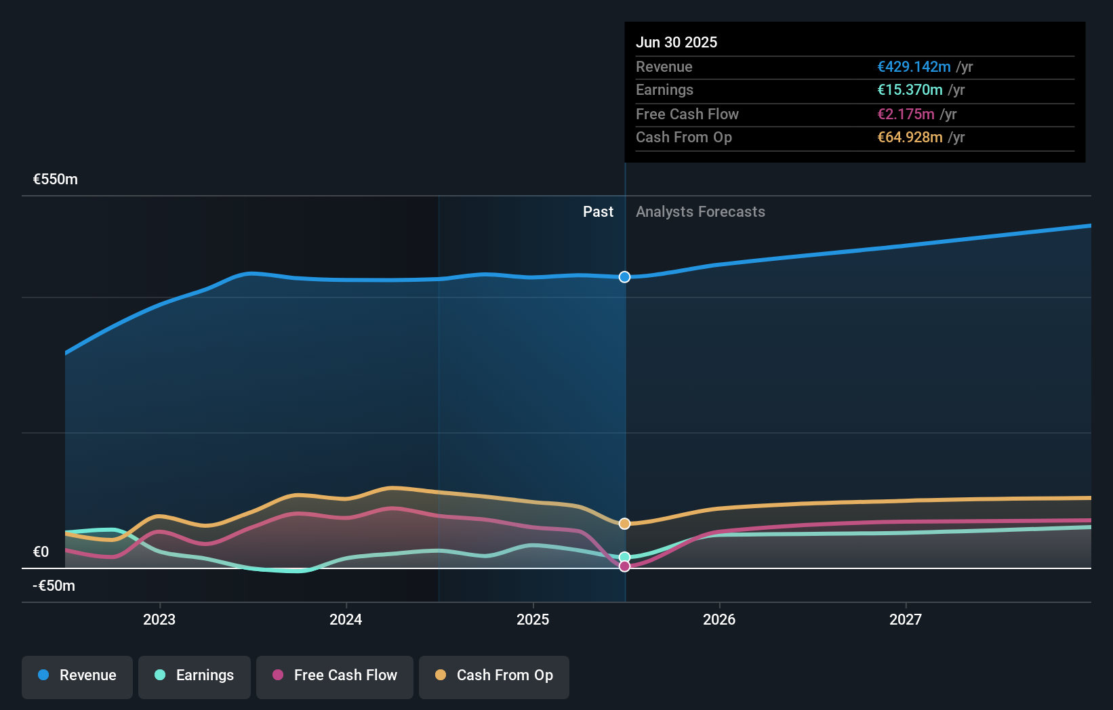Open the Free Cash Flow legend entry
This screenshot has width=1113, height=710.
(335, 675)
